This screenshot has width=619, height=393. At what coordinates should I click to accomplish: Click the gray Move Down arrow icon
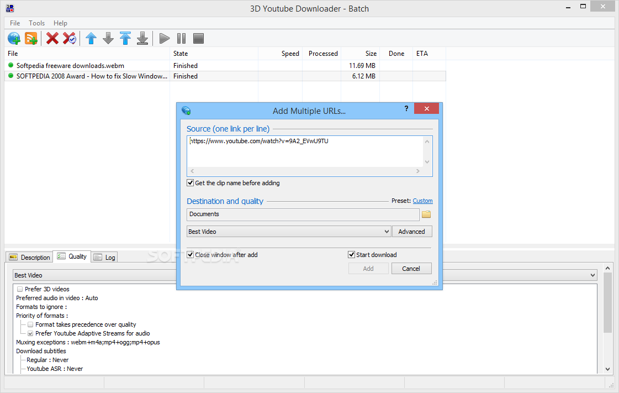point(108,38)
